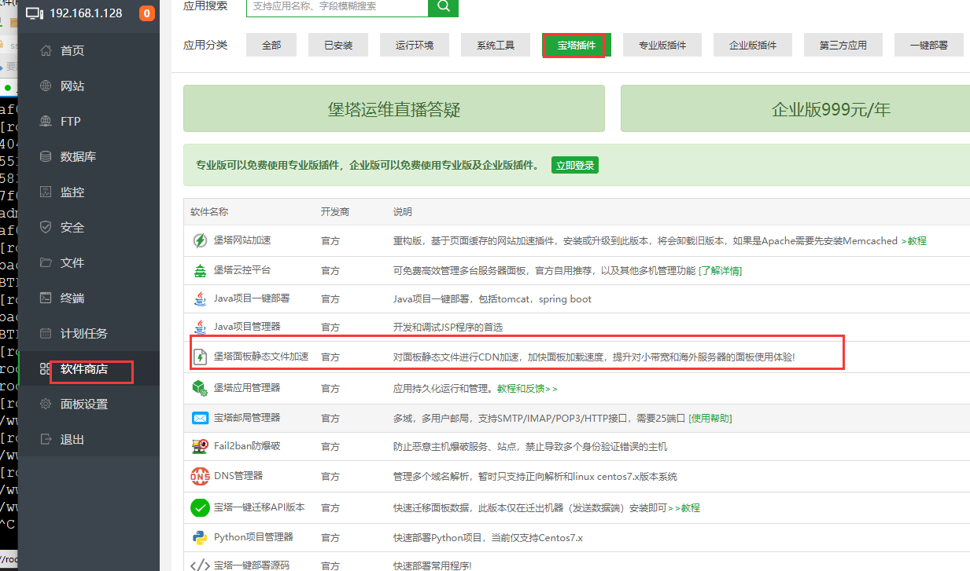The image size is (970, 571).
Task: Click the DNS管理器 plugin name
Action: point(238,476)
